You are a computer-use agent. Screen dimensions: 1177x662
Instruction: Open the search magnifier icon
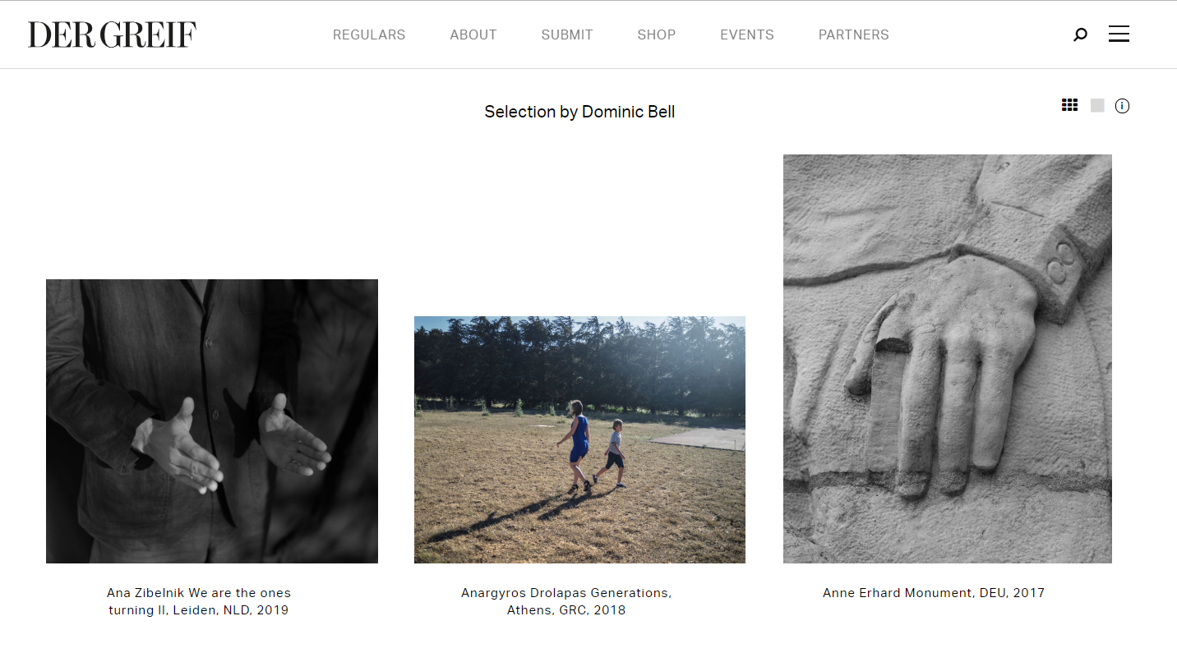point(1080,34)
